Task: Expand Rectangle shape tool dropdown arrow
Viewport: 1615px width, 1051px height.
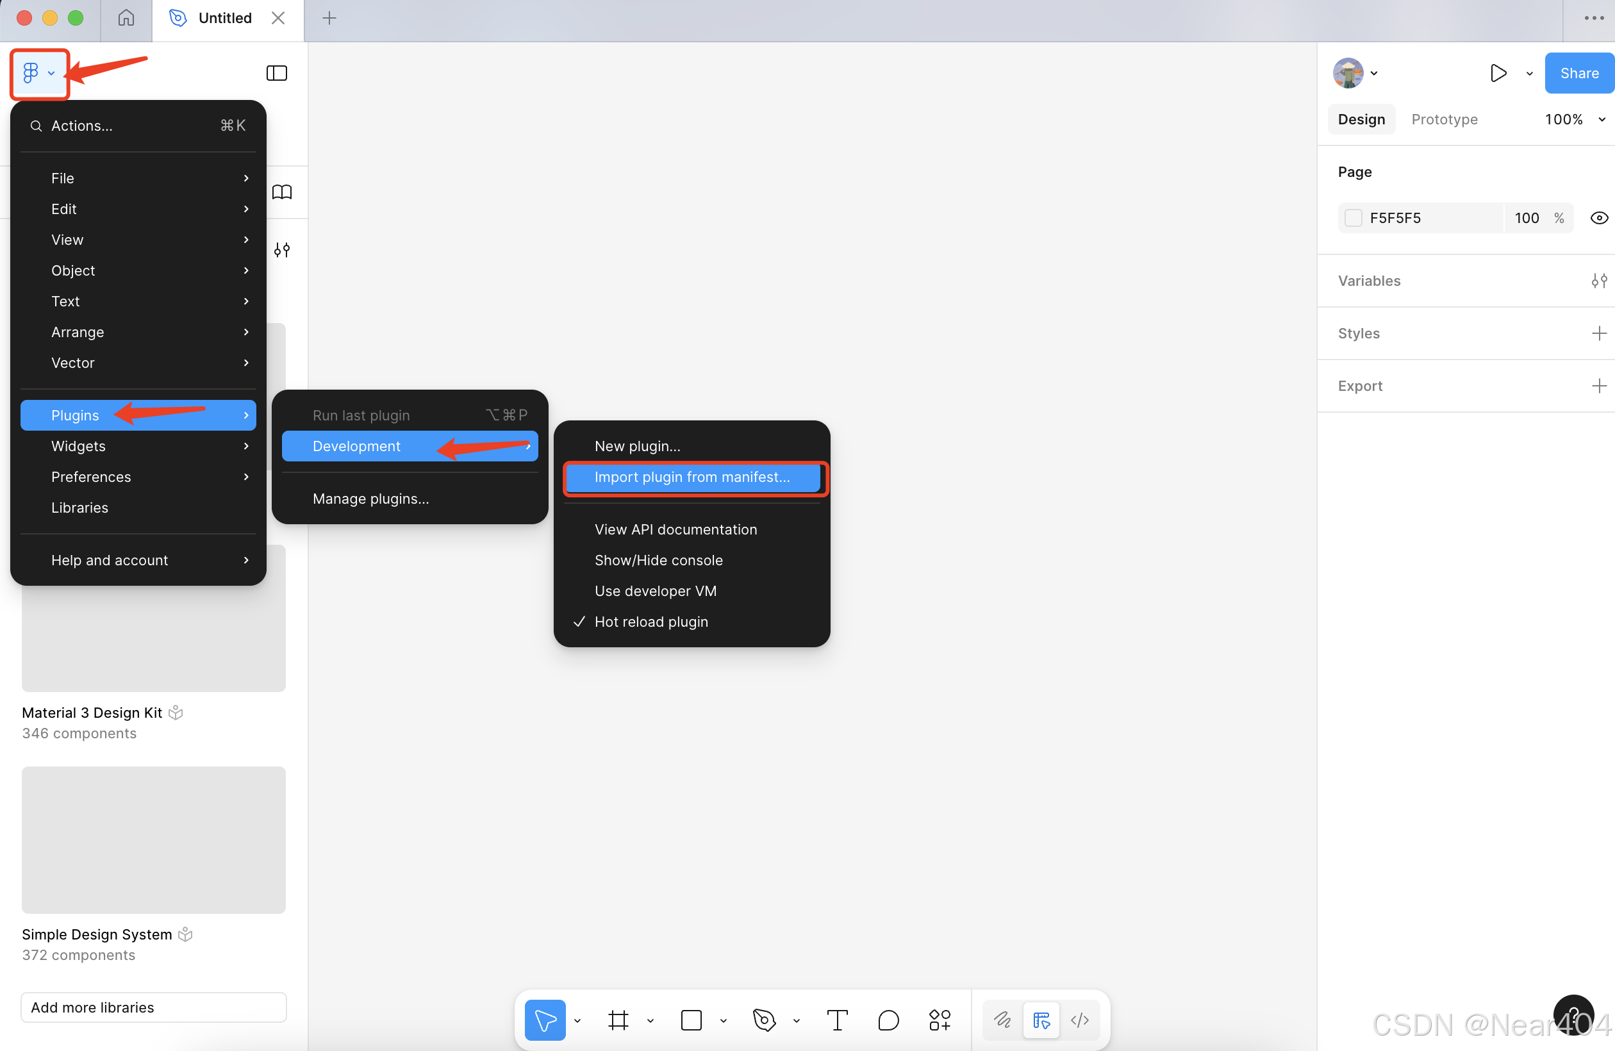Action: (x=724, y=1020)
